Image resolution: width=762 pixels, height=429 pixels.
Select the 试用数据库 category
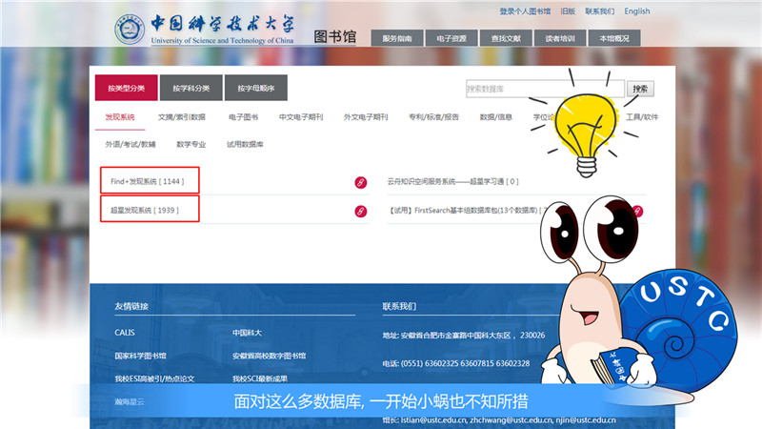point(245,145)
